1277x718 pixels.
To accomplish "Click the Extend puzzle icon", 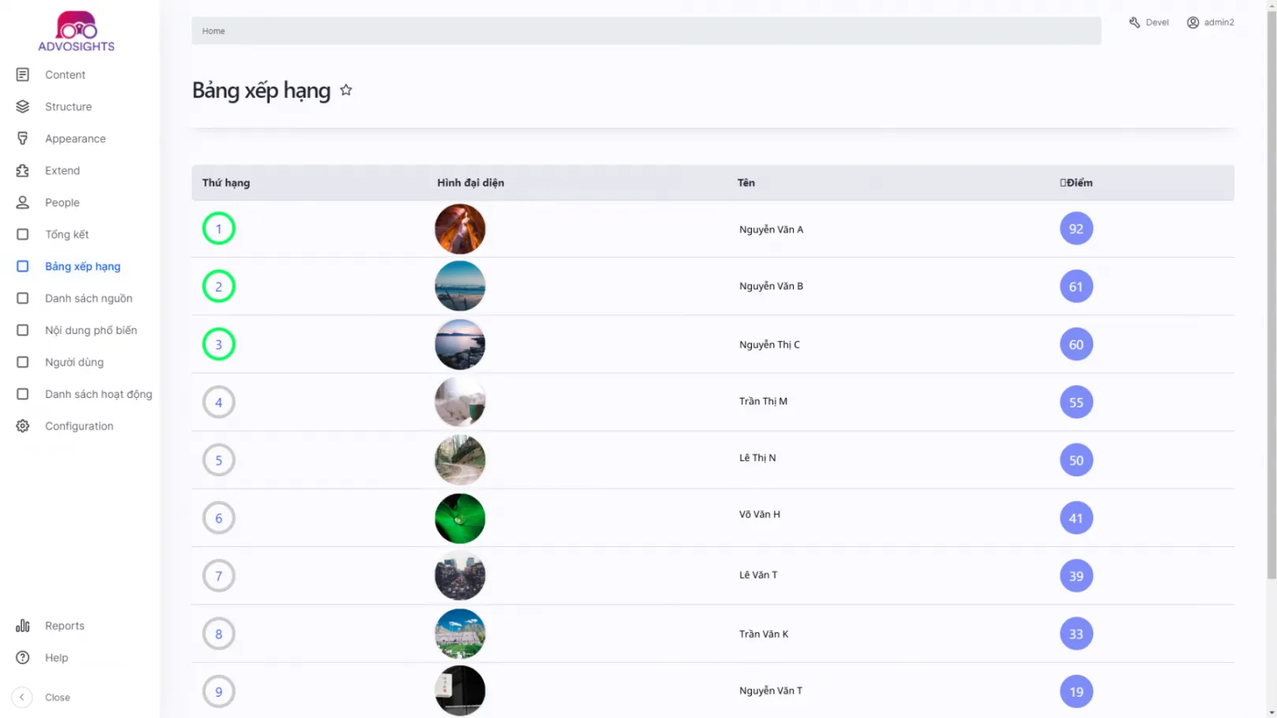I will click(x=23, y=170).
